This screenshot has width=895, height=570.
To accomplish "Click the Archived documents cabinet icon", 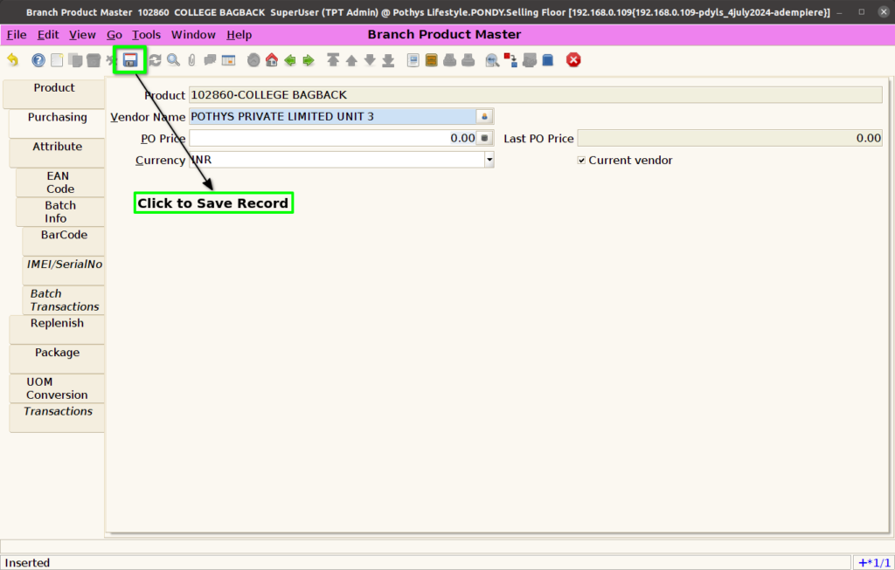I will [432, 60].
